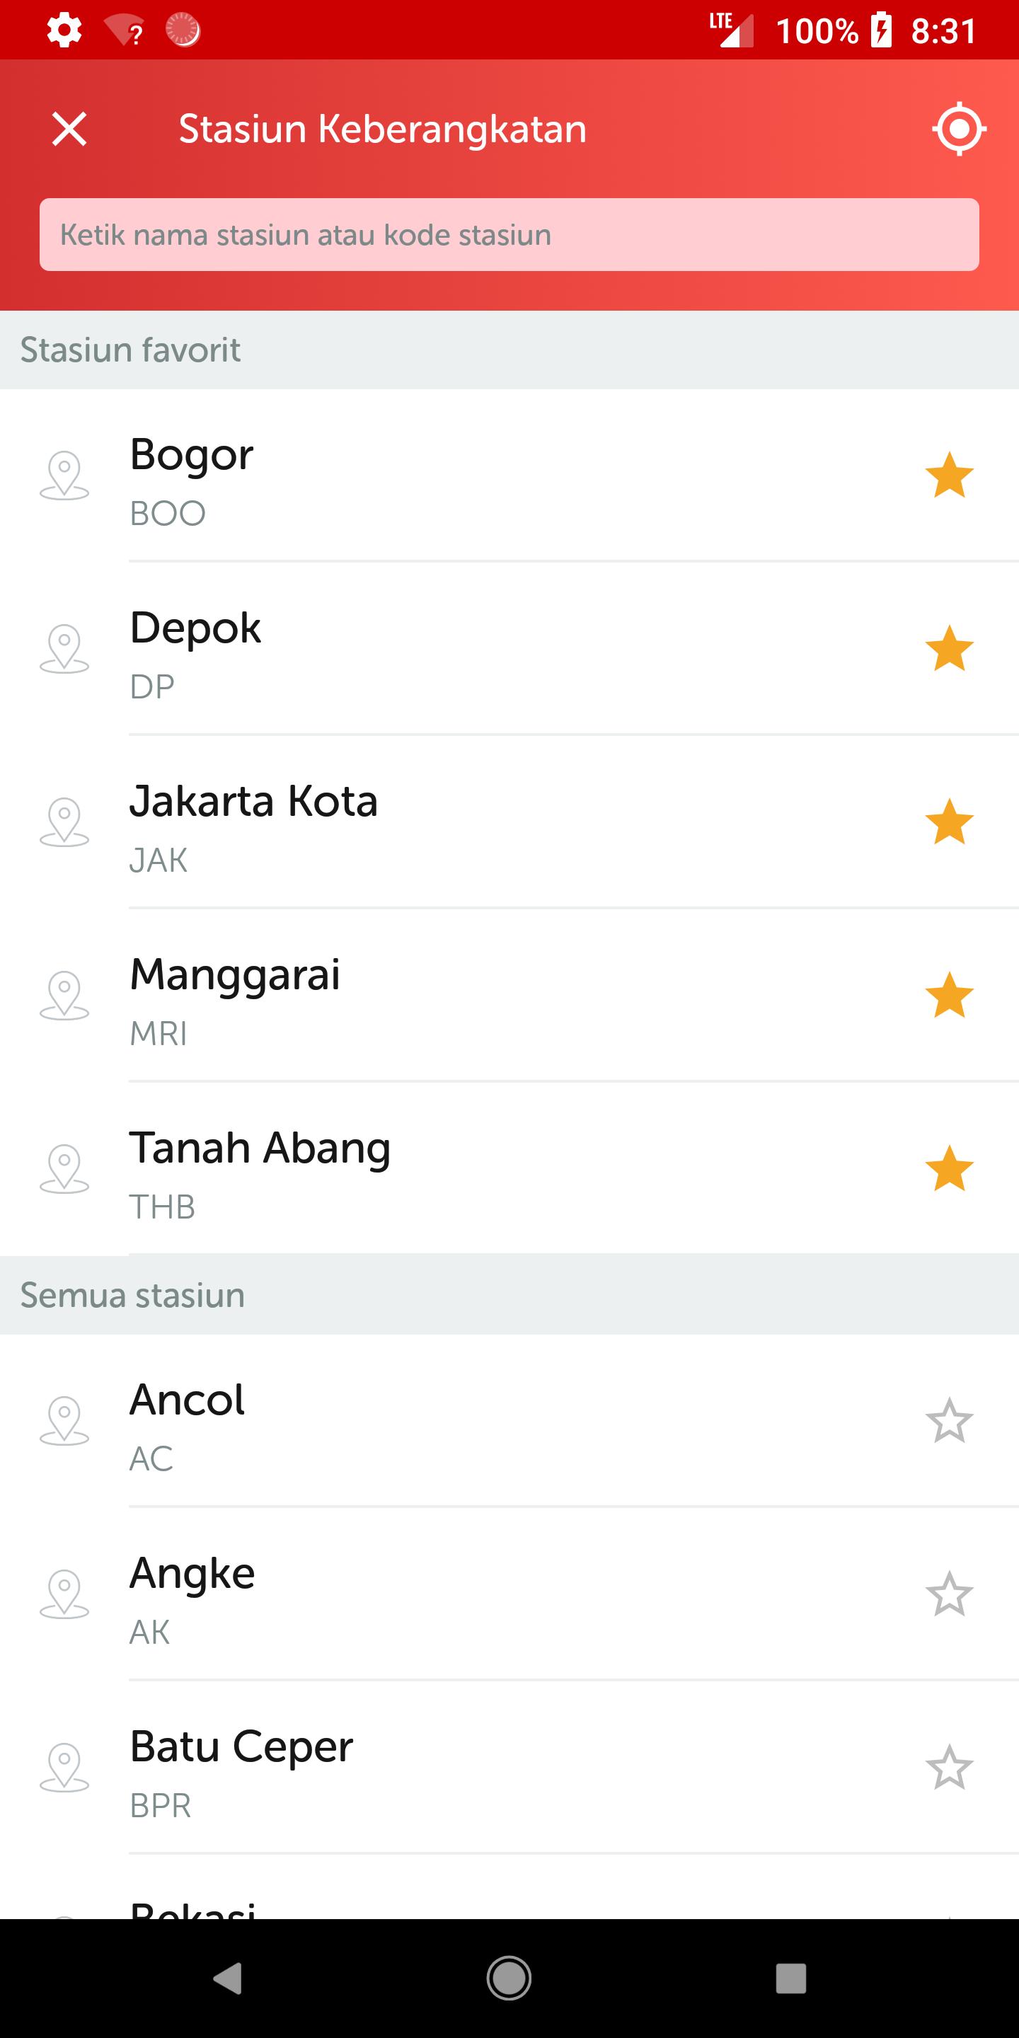Viewport: 1019px width, 2038px height.
Task: Add Ancol to favorite stations
Action: tap(948, 1421)
